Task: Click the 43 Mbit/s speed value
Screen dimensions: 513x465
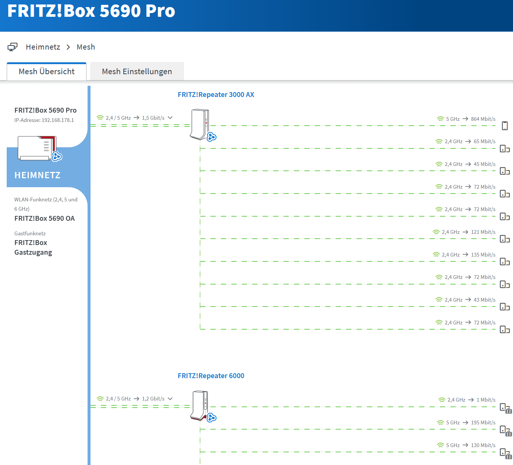Action: 485,300
